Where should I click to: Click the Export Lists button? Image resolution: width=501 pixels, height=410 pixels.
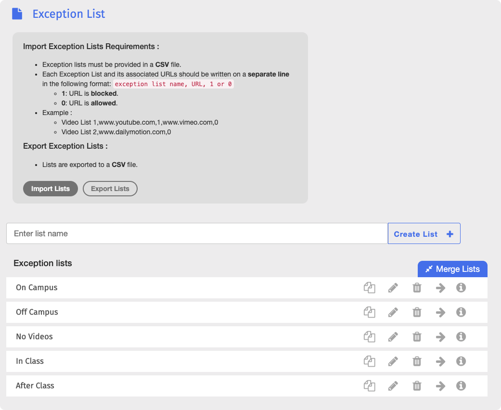pyautogui.click(x=110, y=189)
